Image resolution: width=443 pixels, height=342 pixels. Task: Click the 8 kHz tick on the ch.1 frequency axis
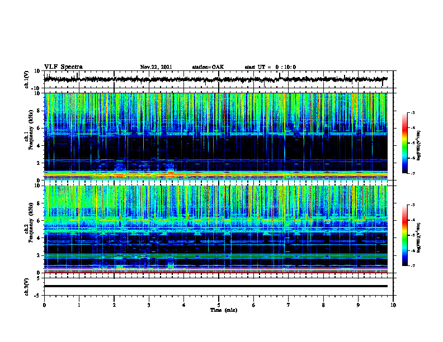click(x=40, y=111)
